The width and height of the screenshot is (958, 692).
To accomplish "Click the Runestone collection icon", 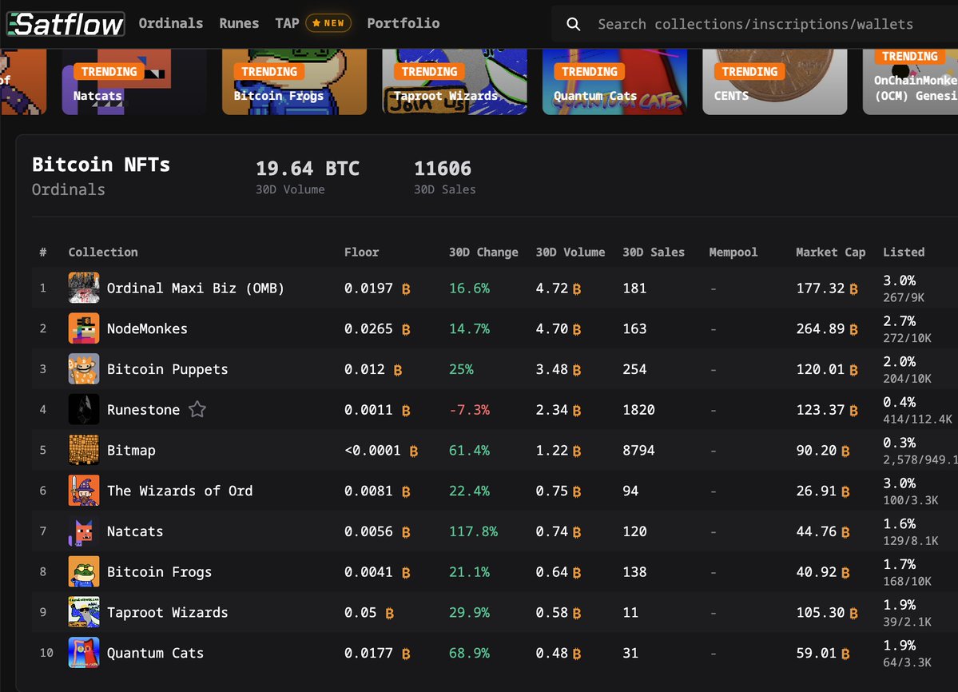I will tap(84, 409).
